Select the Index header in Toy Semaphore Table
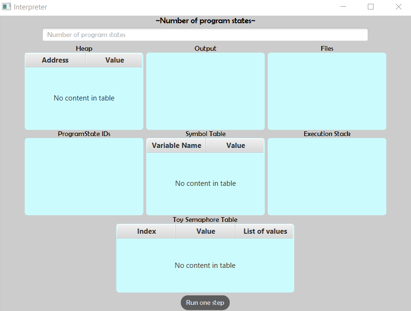411x311 pixels. (146, 231)
